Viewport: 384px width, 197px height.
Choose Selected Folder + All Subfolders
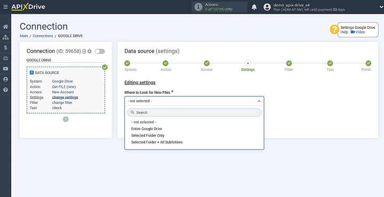157,142
